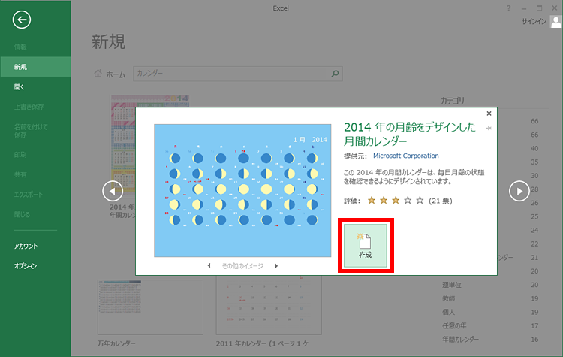Show previous image under preview
563x357 pixels.
[x=209, y=265]
